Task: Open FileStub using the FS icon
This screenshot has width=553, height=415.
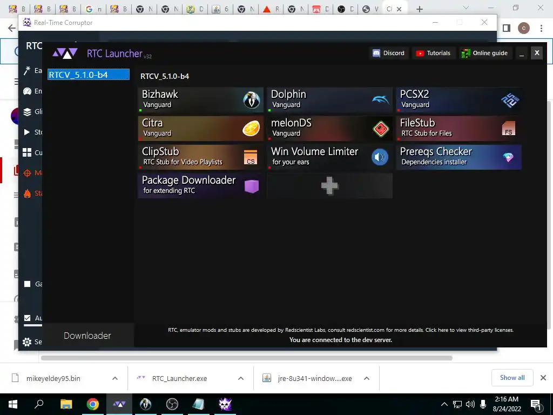Action: [x=509, y=129]
